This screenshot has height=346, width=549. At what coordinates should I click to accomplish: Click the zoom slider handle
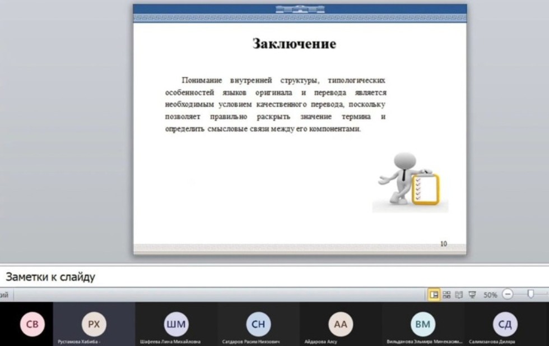click(x=531, y=293)
